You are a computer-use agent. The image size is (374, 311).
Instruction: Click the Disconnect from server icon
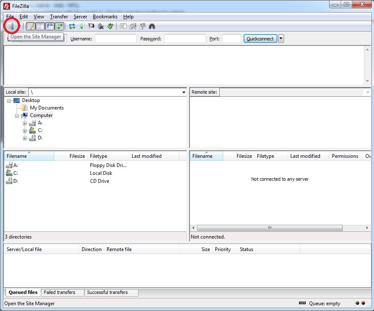tap(101, 26)
